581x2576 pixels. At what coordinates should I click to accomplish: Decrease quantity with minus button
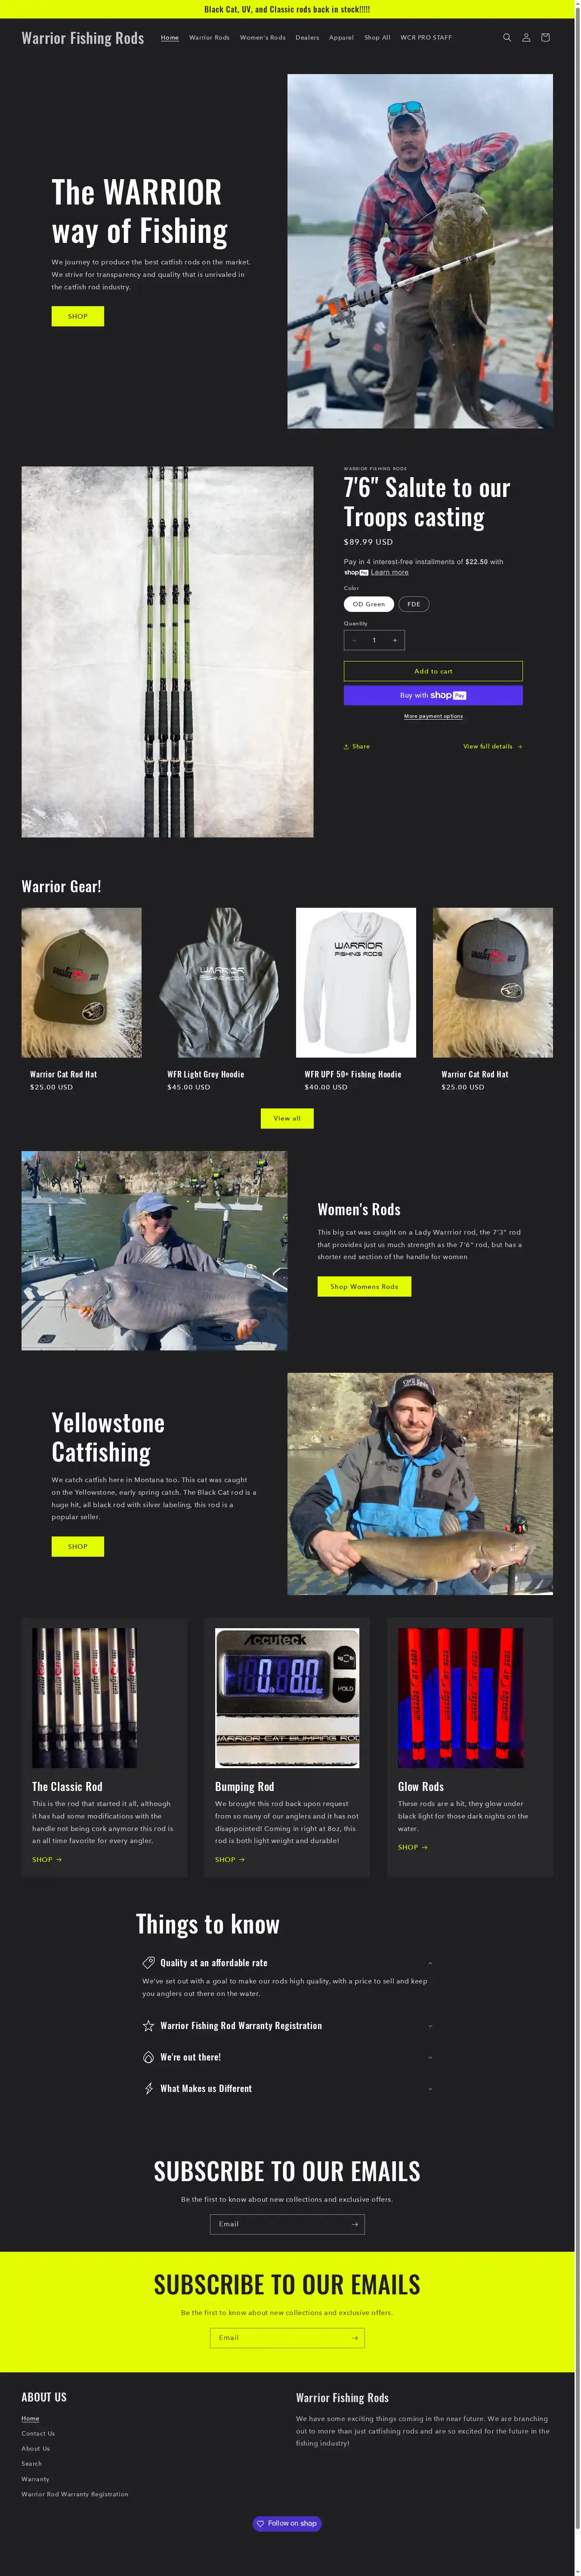(x=354, y=640)
